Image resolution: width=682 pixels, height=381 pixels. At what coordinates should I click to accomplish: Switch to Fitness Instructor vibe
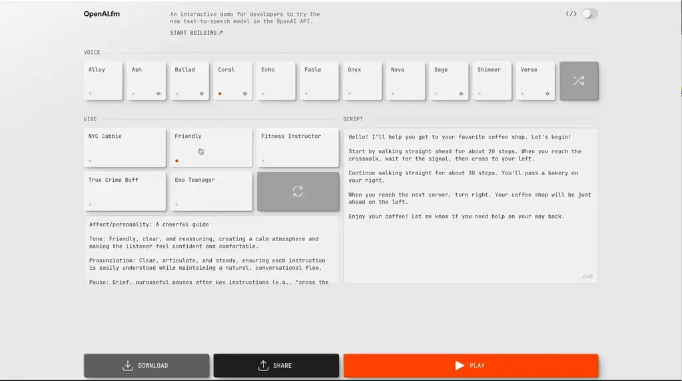[297, 147]
